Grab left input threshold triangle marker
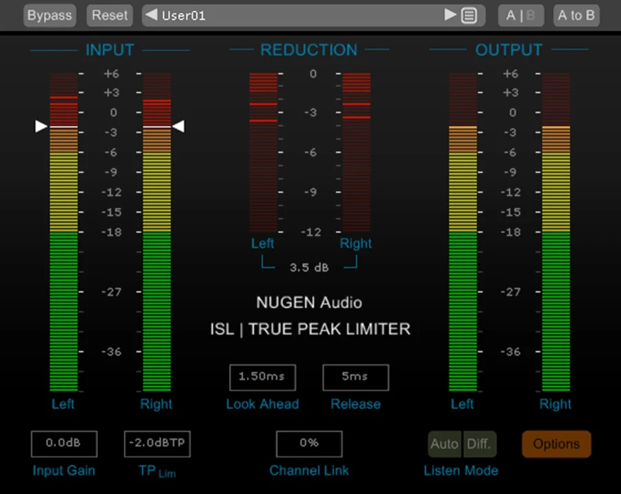This screenshot has width=621, height=494. point(41,127)
